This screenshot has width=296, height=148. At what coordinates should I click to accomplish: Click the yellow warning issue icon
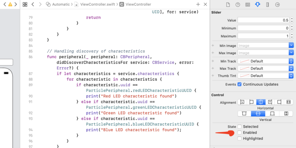tap(10, 4)
